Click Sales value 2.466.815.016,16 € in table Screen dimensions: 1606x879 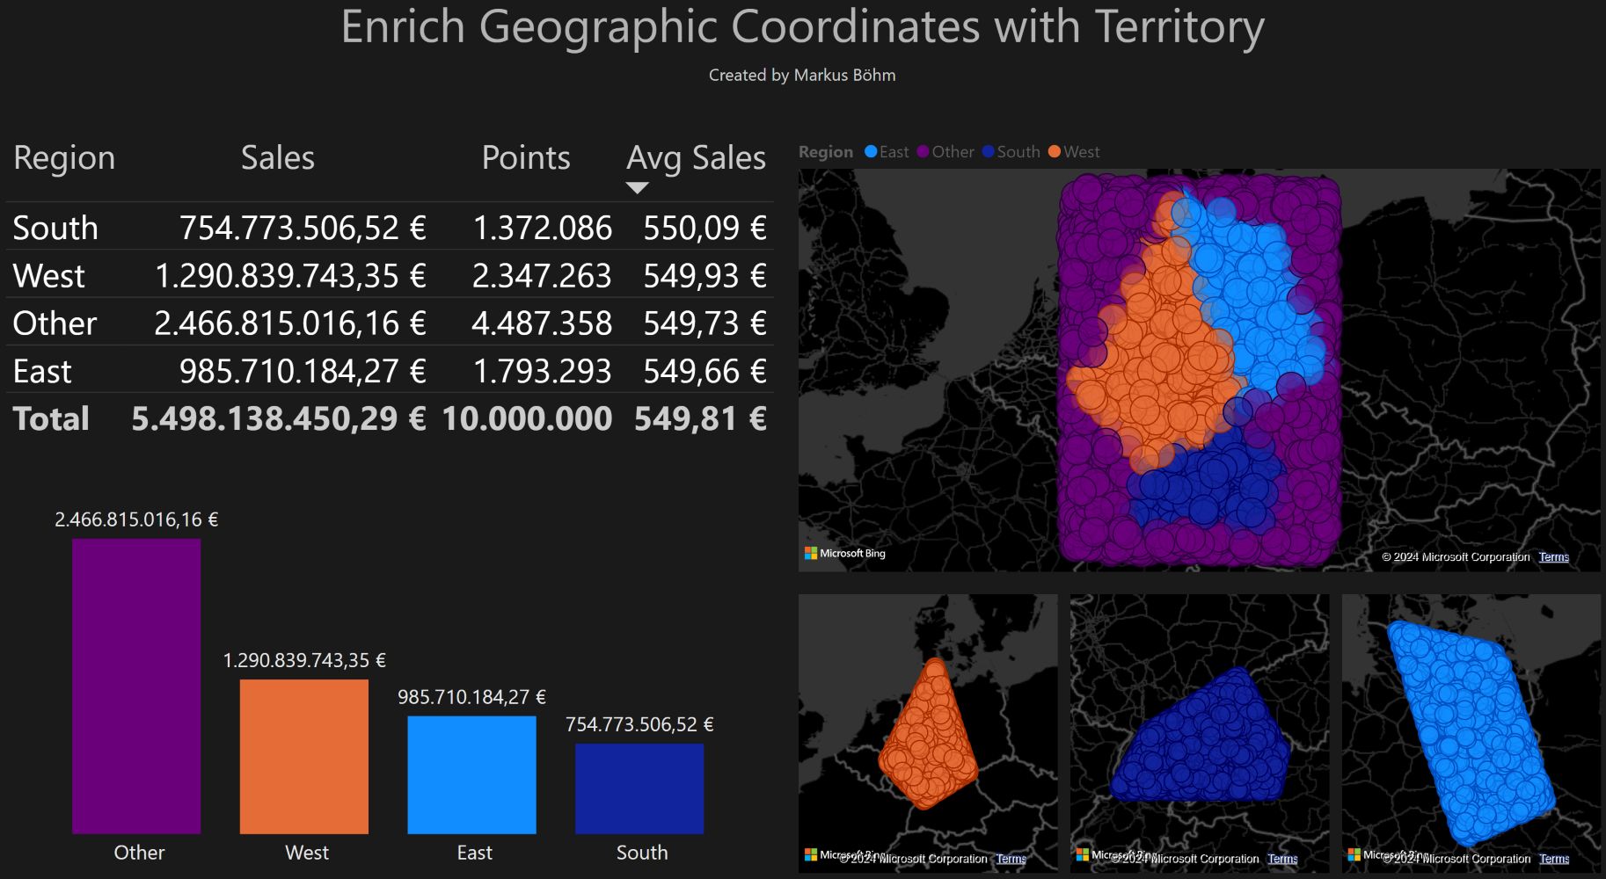291,323
